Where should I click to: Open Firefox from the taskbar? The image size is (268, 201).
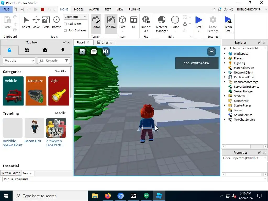click(108, 196)
